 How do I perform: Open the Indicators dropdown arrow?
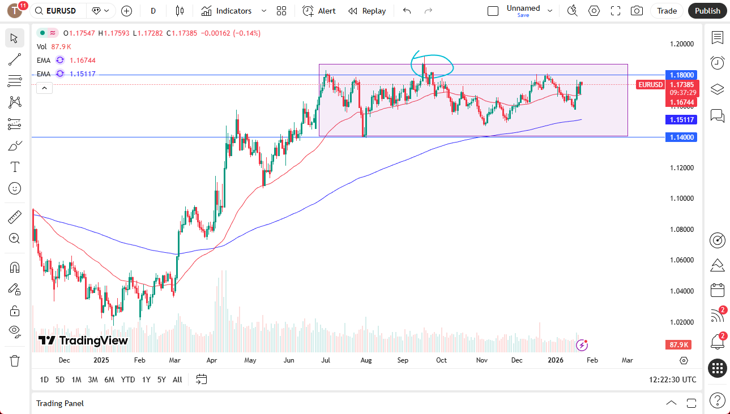coord(263,11)
